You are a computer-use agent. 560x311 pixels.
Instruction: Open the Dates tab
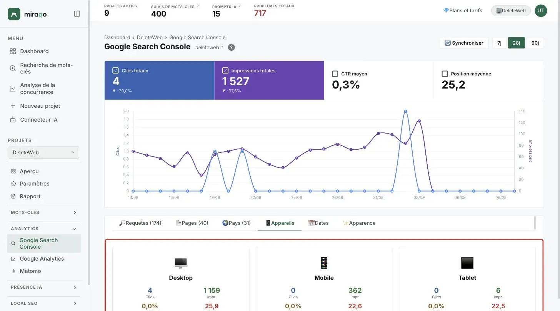[x=318, y=223]
